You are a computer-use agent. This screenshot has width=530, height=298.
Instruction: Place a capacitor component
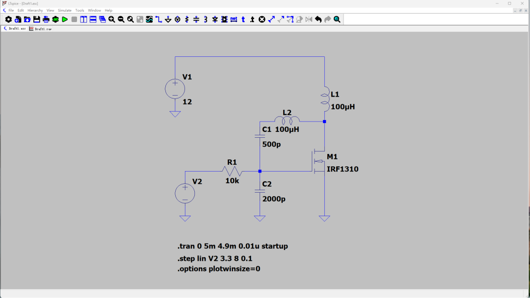pos(196,20)
